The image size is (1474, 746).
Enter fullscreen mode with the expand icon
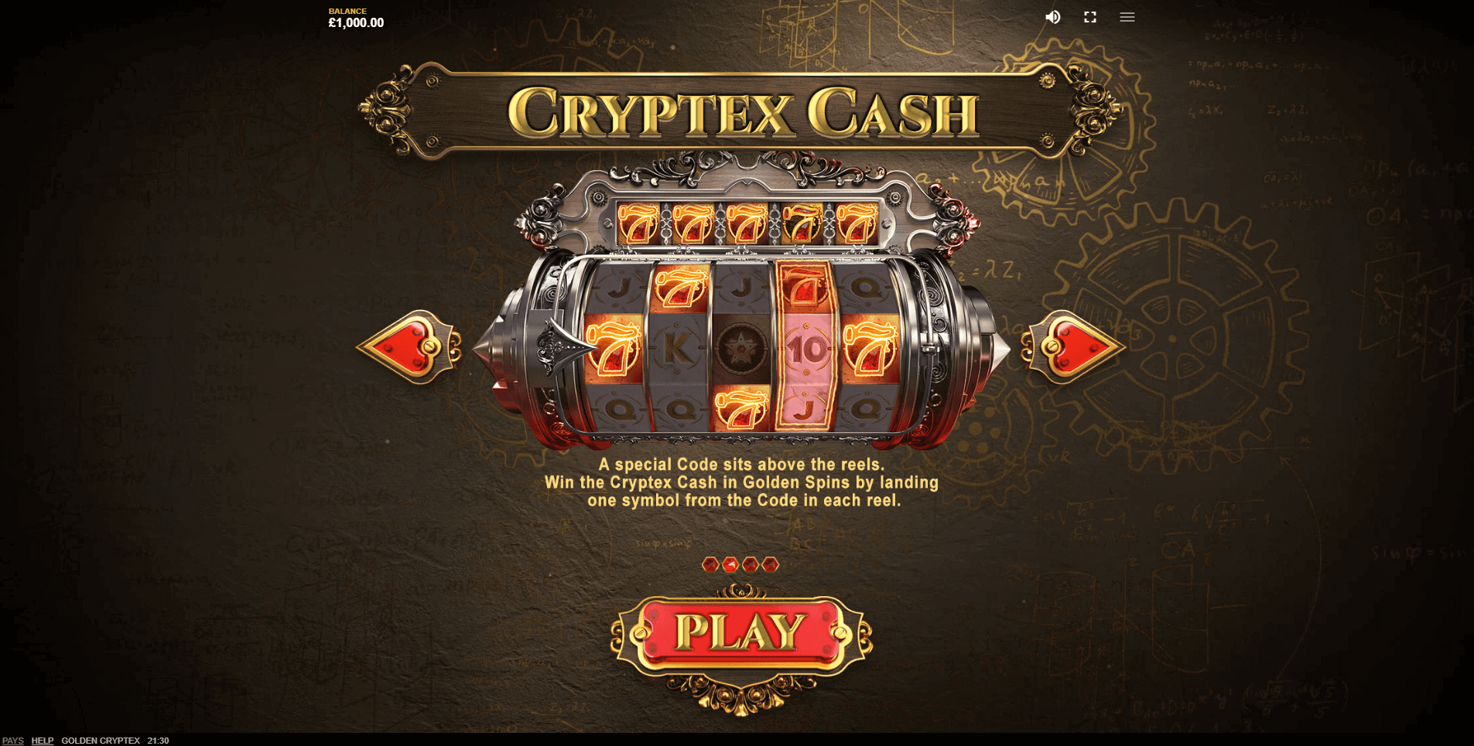coord(1089,17)
